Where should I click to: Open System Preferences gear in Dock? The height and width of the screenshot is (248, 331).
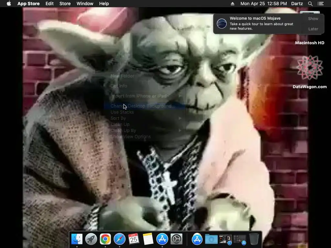(x=176, y=239)
